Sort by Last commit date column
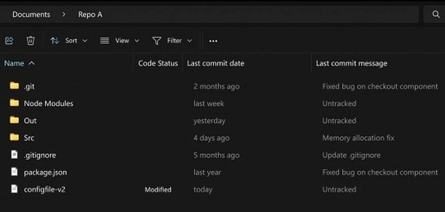 tap(216, 63)
